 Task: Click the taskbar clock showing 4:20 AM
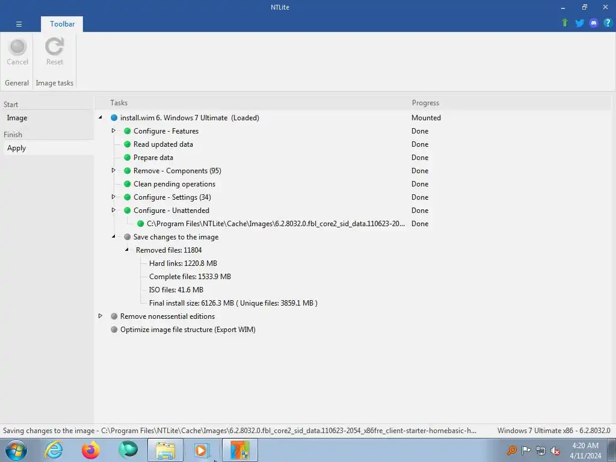[x=585, y=451]
